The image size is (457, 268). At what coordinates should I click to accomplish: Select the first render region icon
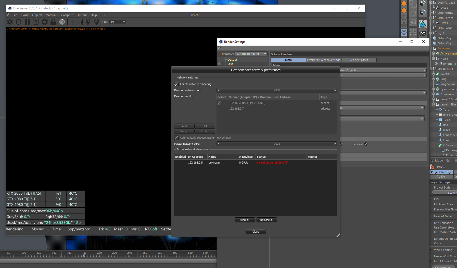71,22
